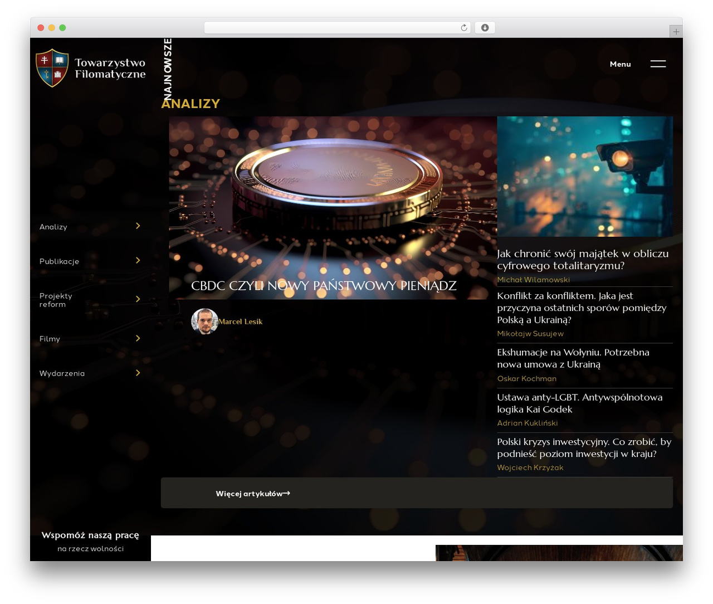Open author Oskar Kochman
This screenshot has height=604, width=713.
point(526,379)
